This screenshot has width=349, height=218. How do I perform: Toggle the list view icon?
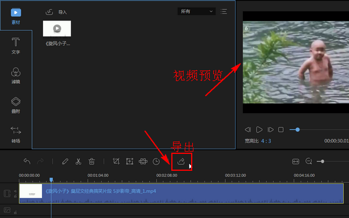pos(224,12)
